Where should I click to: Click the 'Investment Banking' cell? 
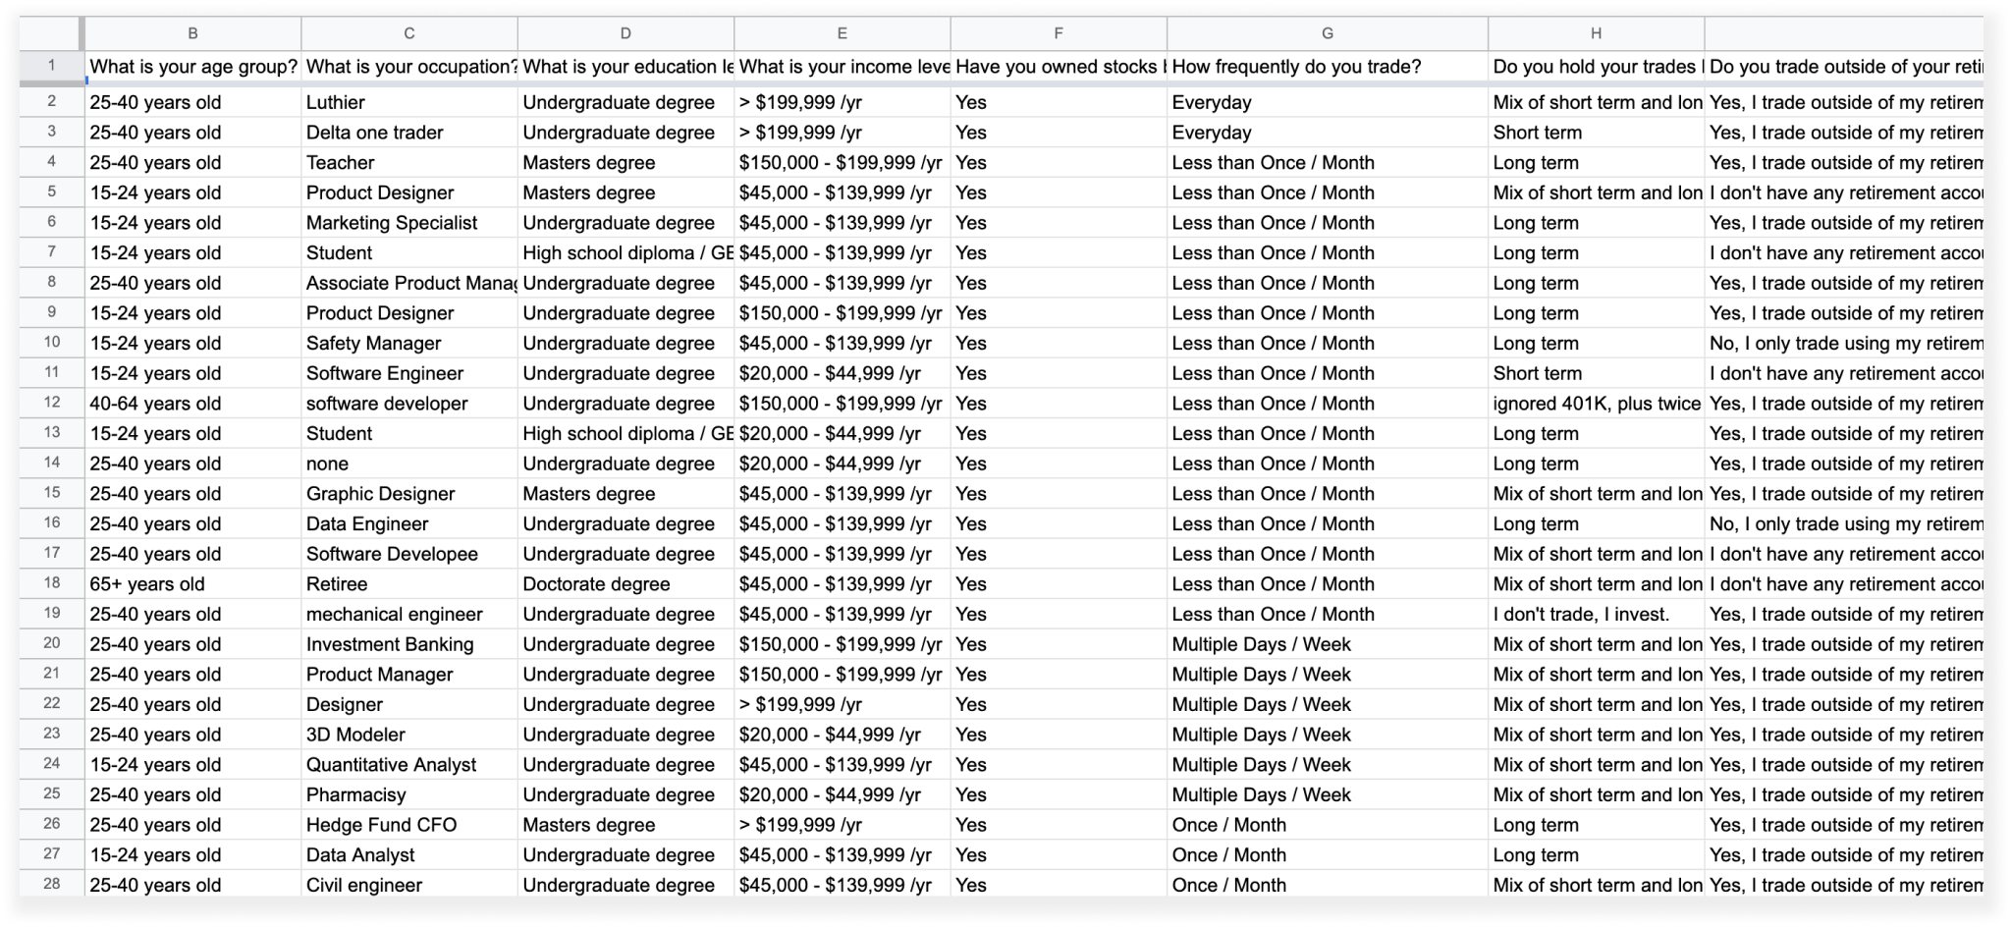coord(409,644)
